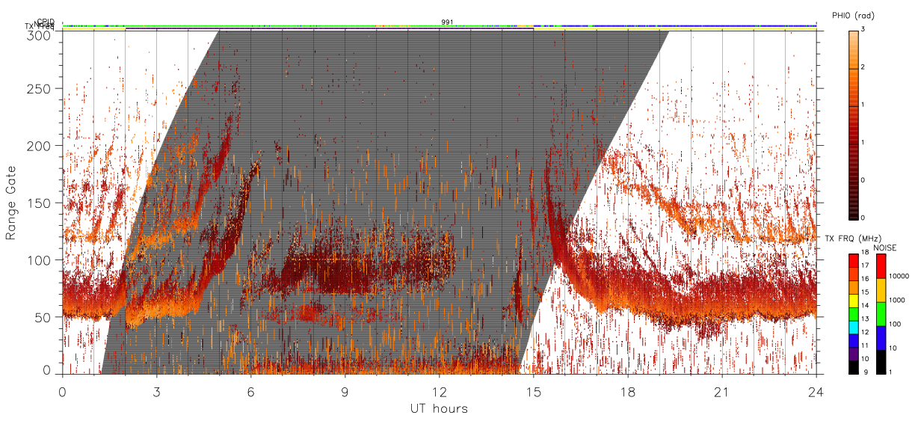
Task: Click the NOISE legend label 1
Action: click(x=891, y=372)
